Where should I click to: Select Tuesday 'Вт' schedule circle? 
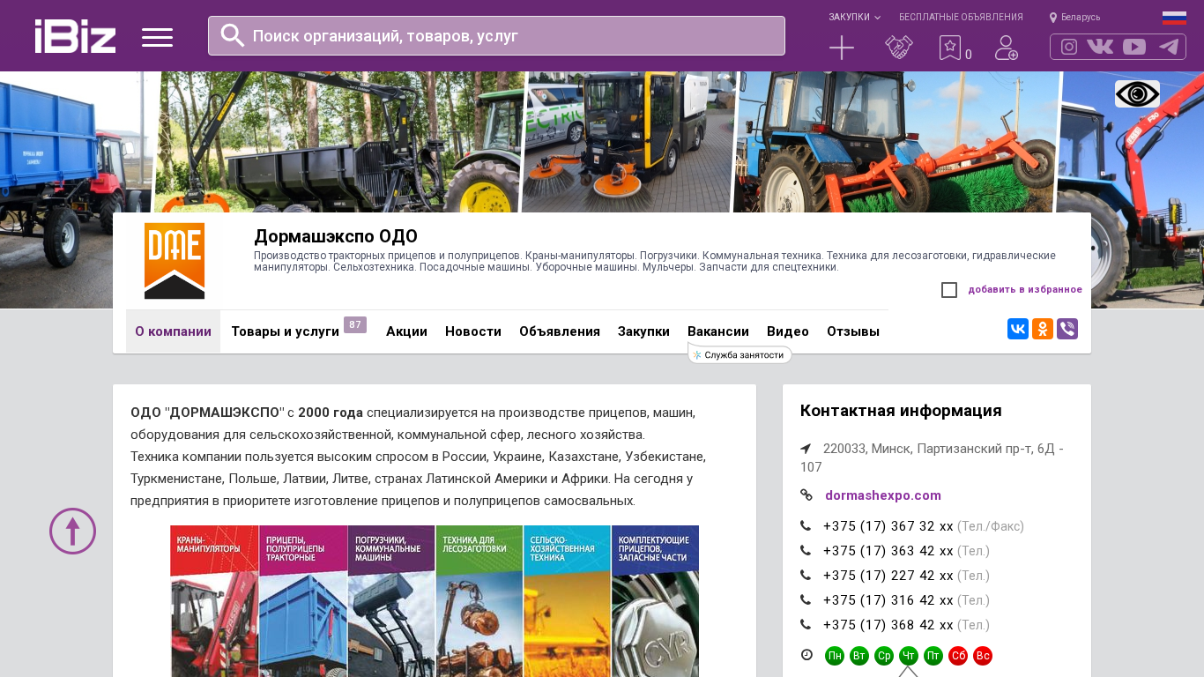(x=859, y=656)
